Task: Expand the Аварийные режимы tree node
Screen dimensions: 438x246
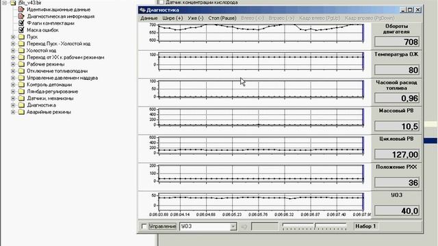Action: (13, 112)
